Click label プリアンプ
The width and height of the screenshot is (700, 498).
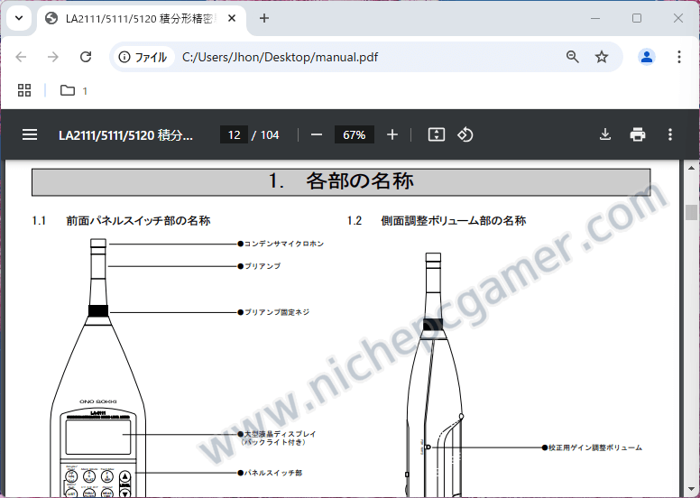pyautogui.click(x=262, y=266)
